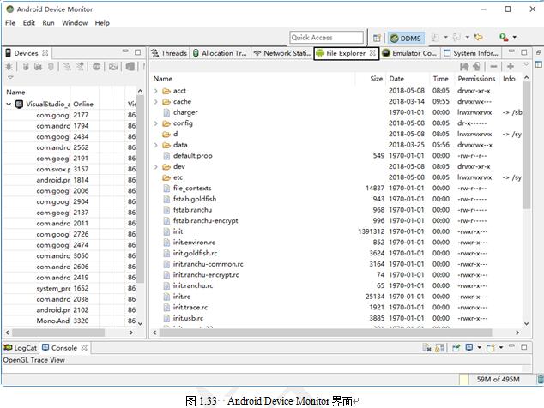Screen dimensions: 544x408
Task: Switch to the DDMS perspective
Action: tap(405, 38)
